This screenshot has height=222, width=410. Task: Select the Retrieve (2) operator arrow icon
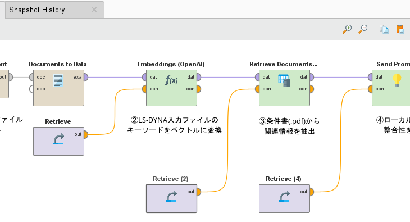[171, 196]
